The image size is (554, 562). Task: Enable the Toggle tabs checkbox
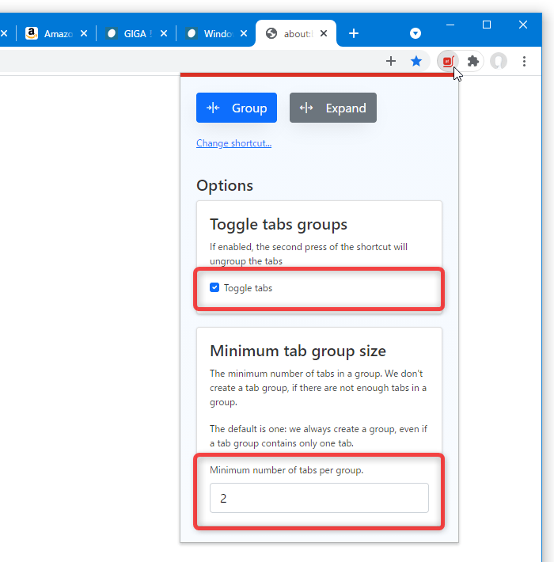214,287
